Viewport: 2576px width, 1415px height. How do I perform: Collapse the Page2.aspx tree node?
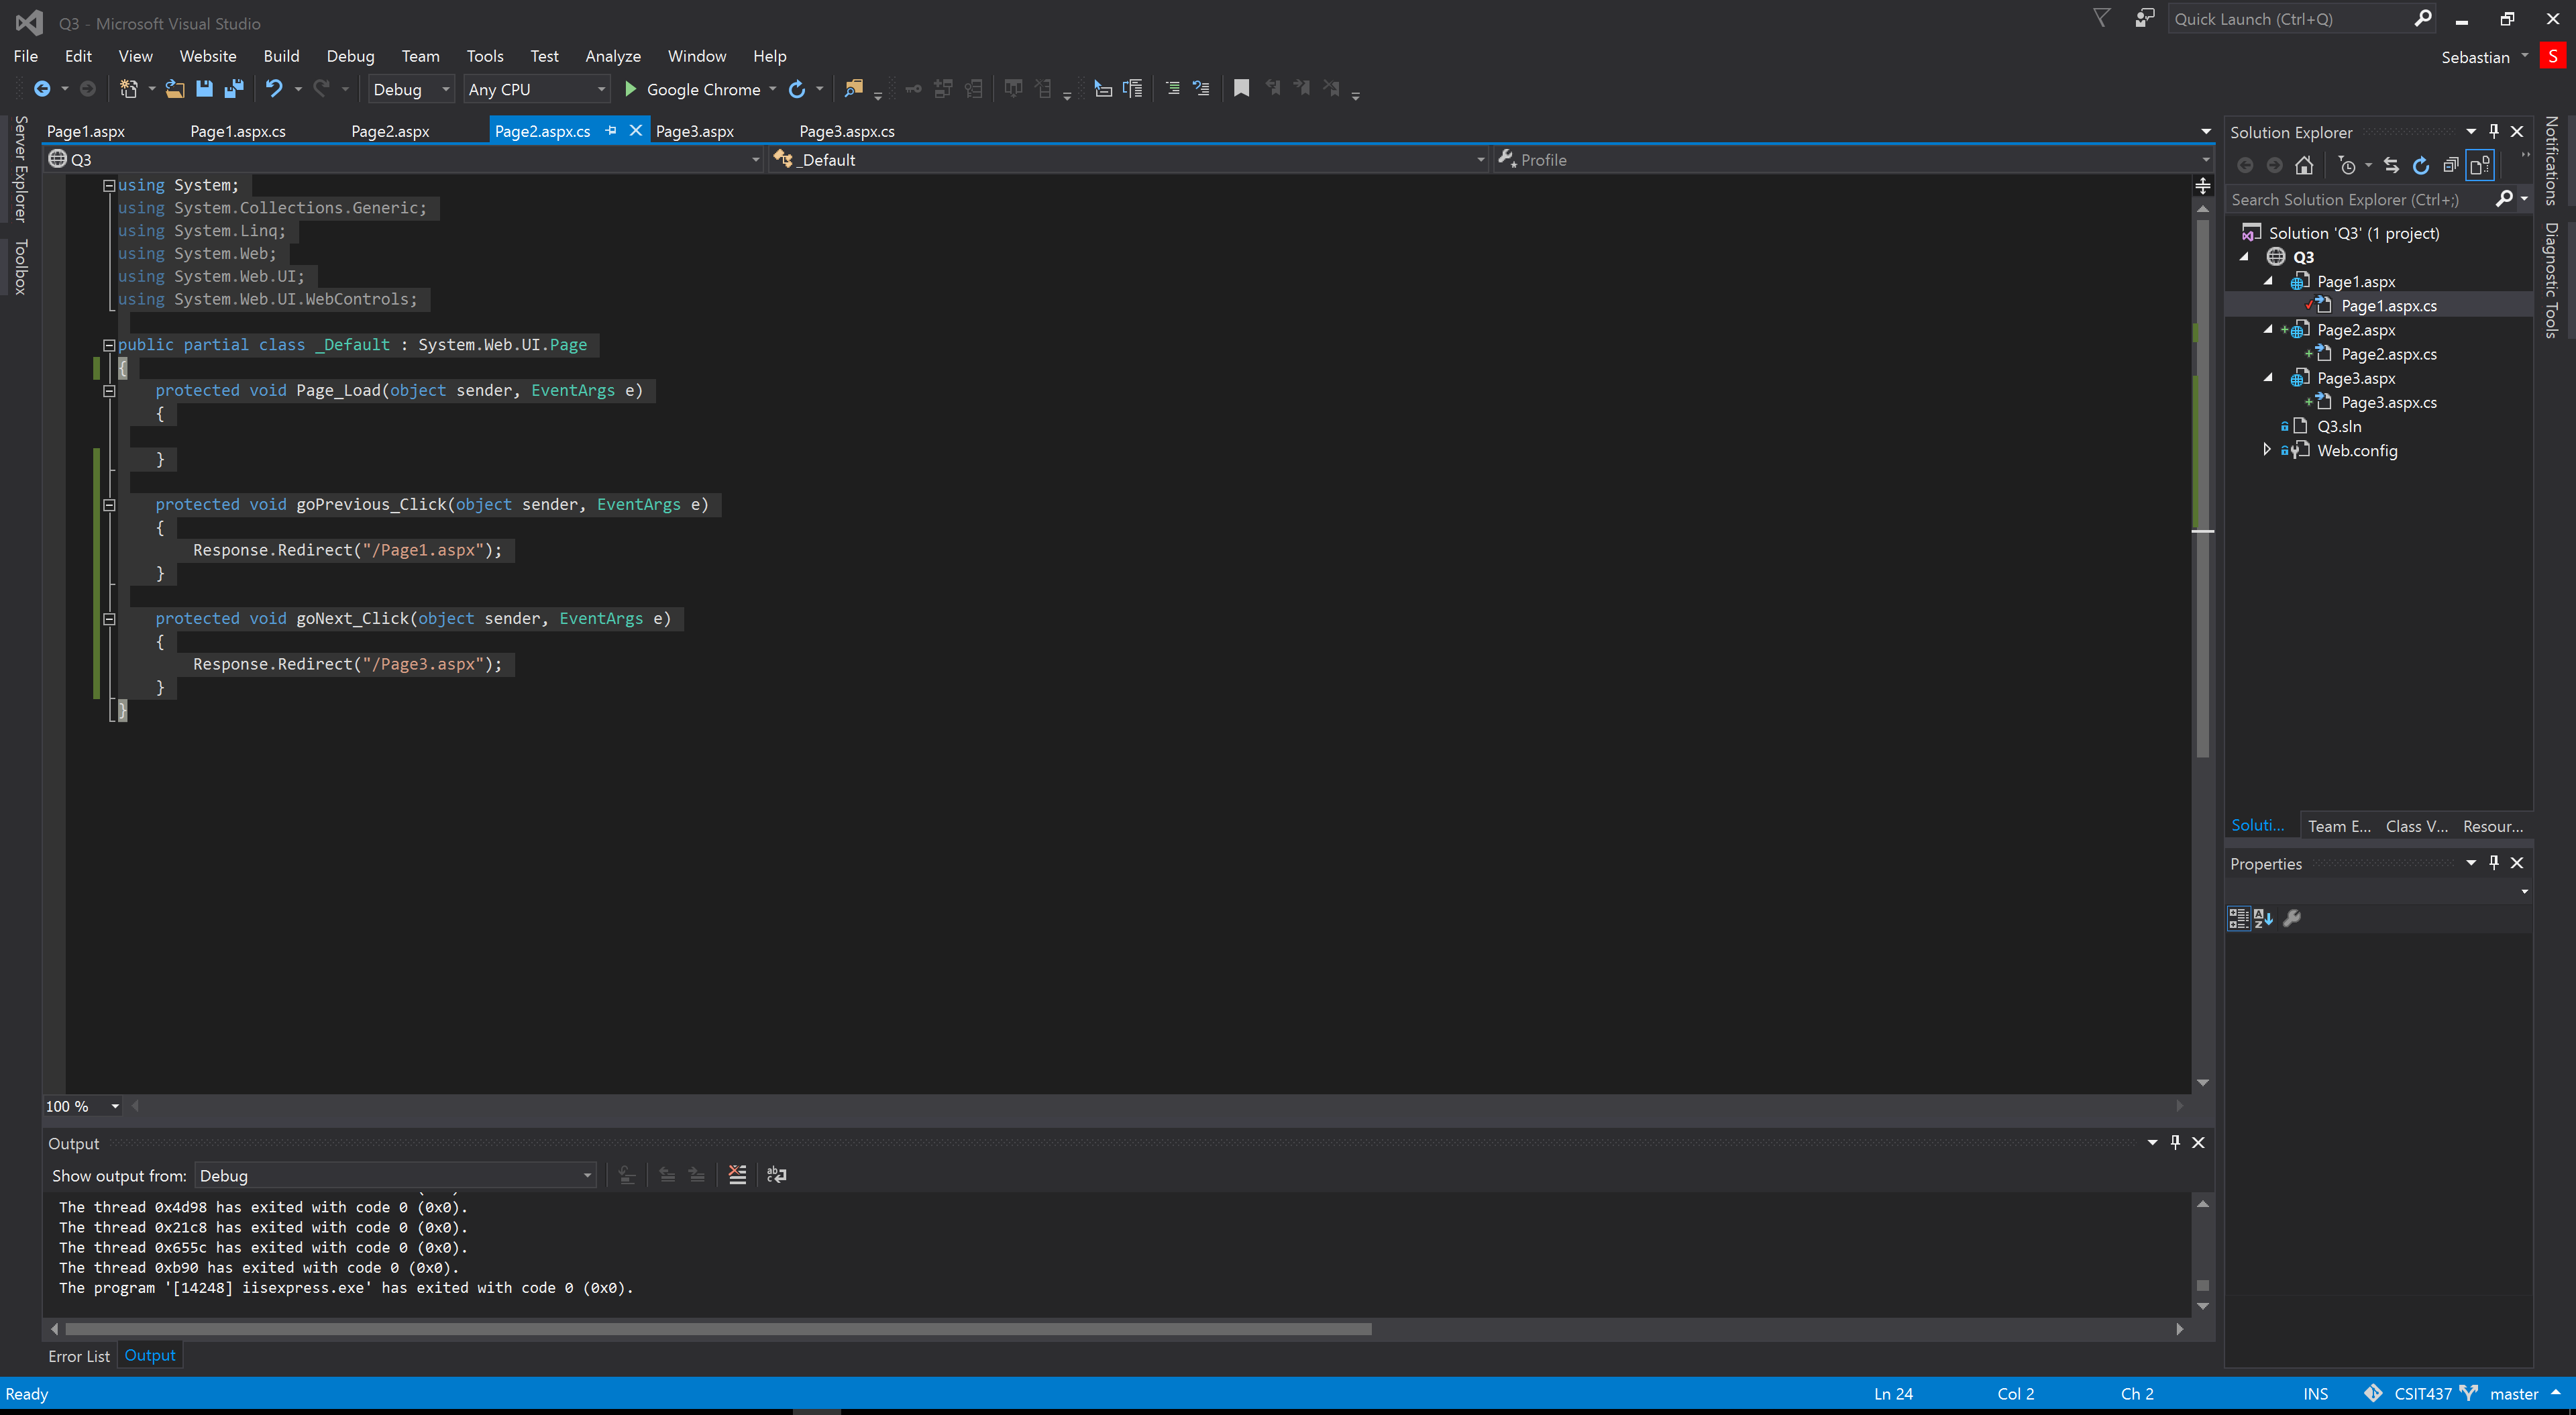pyautogui.click(x=2267, y=330)
